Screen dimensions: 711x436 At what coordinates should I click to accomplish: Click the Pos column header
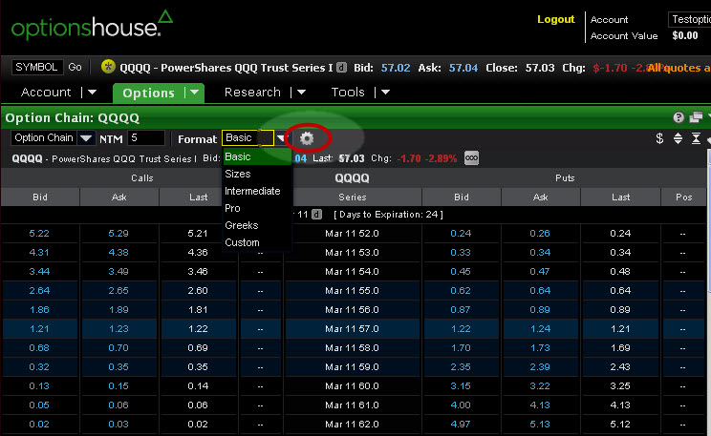(x=683, y=197)
